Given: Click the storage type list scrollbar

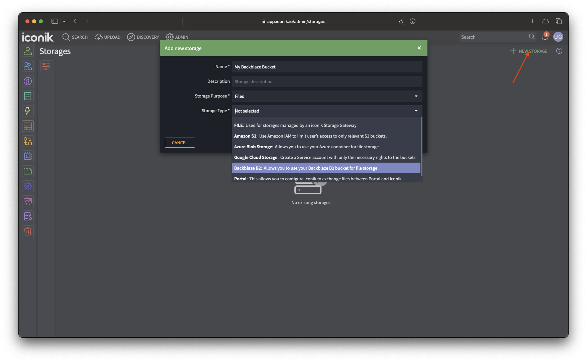Looking at the screenshot, I should pyautogui.click(x=421, y=146).
